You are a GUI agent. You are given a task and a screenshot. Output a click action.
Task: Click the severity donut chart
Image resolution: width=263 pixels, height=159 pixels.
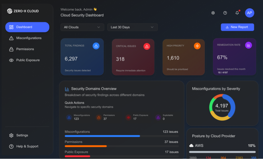[222, 107]
